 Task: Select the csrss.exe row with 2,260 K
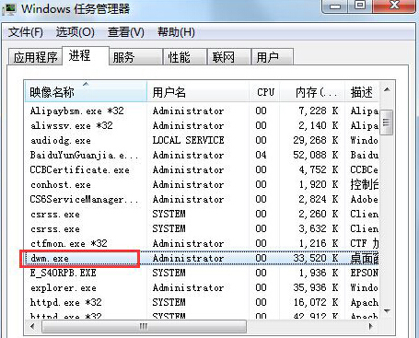click(202, 214)
